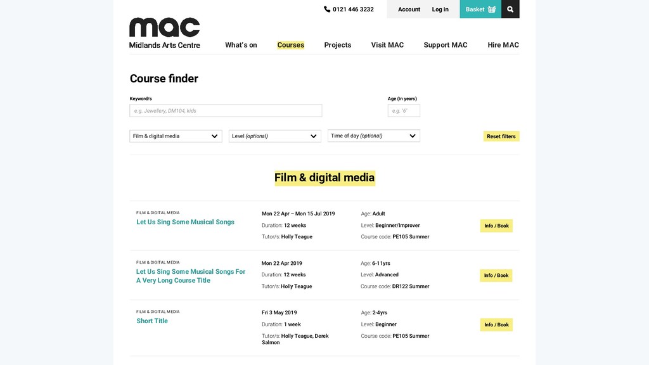Click the Hire MAC menu item
The image size is (649, 365).
tap(503, 45)
